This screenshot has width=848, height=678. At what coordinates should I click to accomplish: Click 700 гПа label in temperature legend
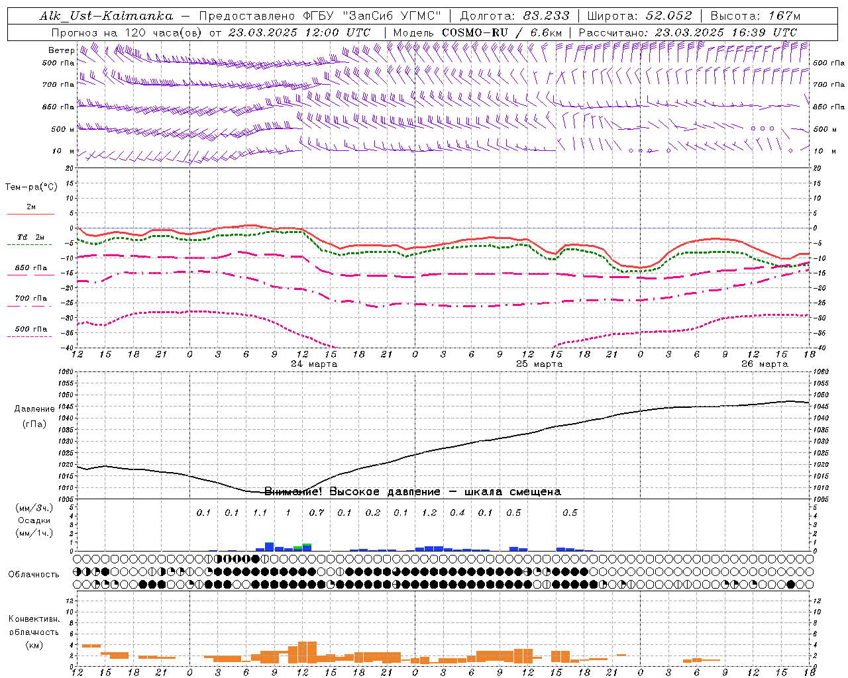click(x=31, y=298)
